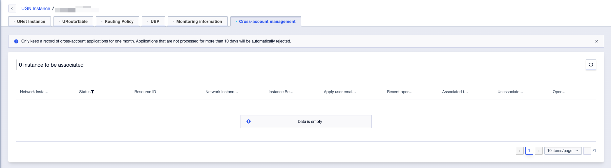Switch to the URouteTable tab
The image size is (611, 168).
tap(74, 22)
